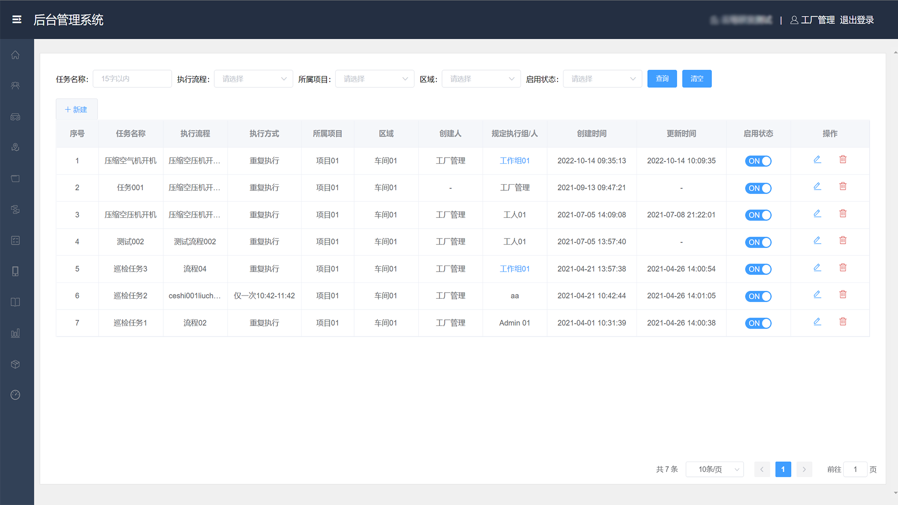The height and width of the screenshot is (505, 898).
Task: Click the 工厂管理 user name in header
Action: click(x=818, y=20)
